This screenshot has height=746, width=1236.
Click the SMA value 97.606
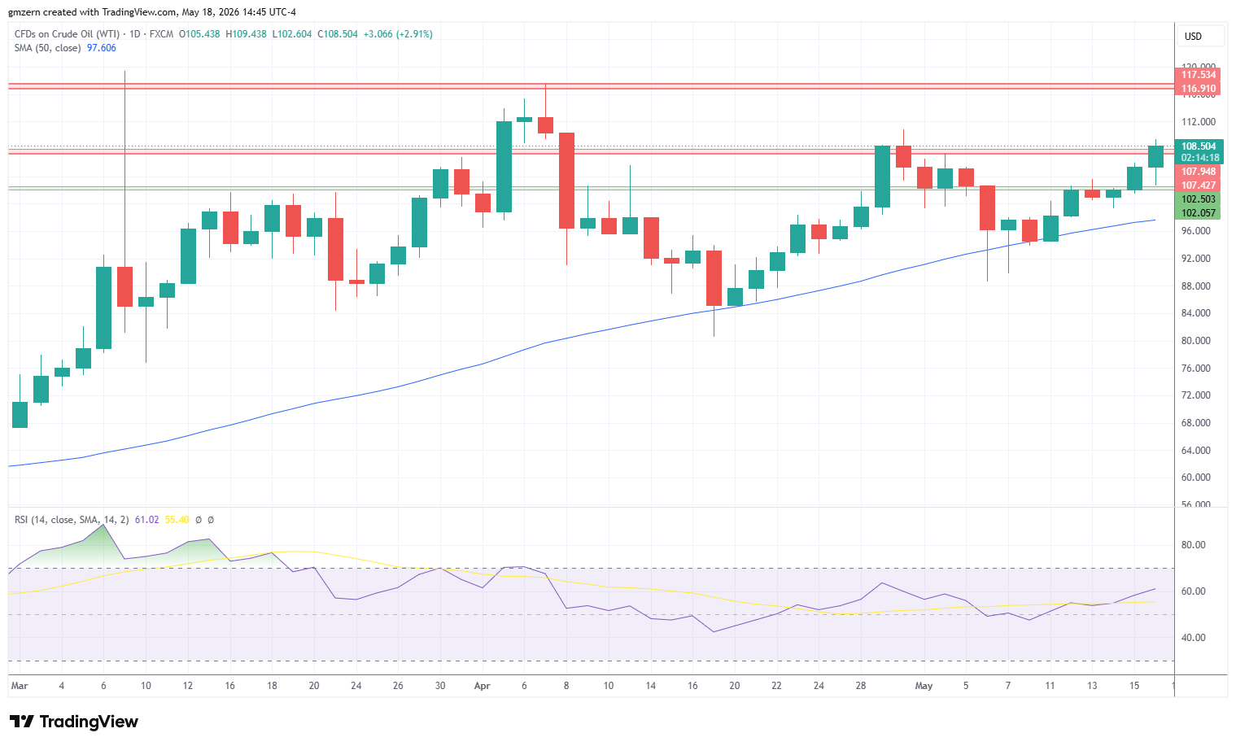pyautogui.click(x=102, y=48)
